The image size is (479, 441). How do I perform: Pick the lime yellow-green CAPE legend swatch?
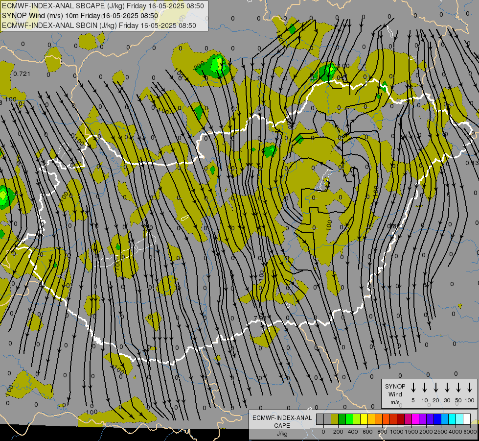click(x=357, y=419)
